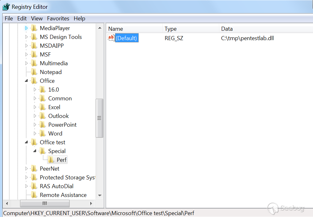
Task: Click the PowerPoint folder icon
Action: (x=43, y=125)
